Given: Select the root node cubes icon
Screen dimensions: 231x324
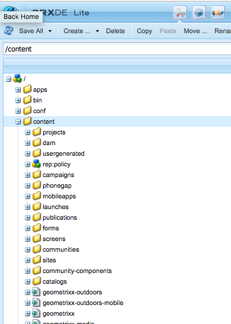Looking at the screenshot, I should 17,78.
